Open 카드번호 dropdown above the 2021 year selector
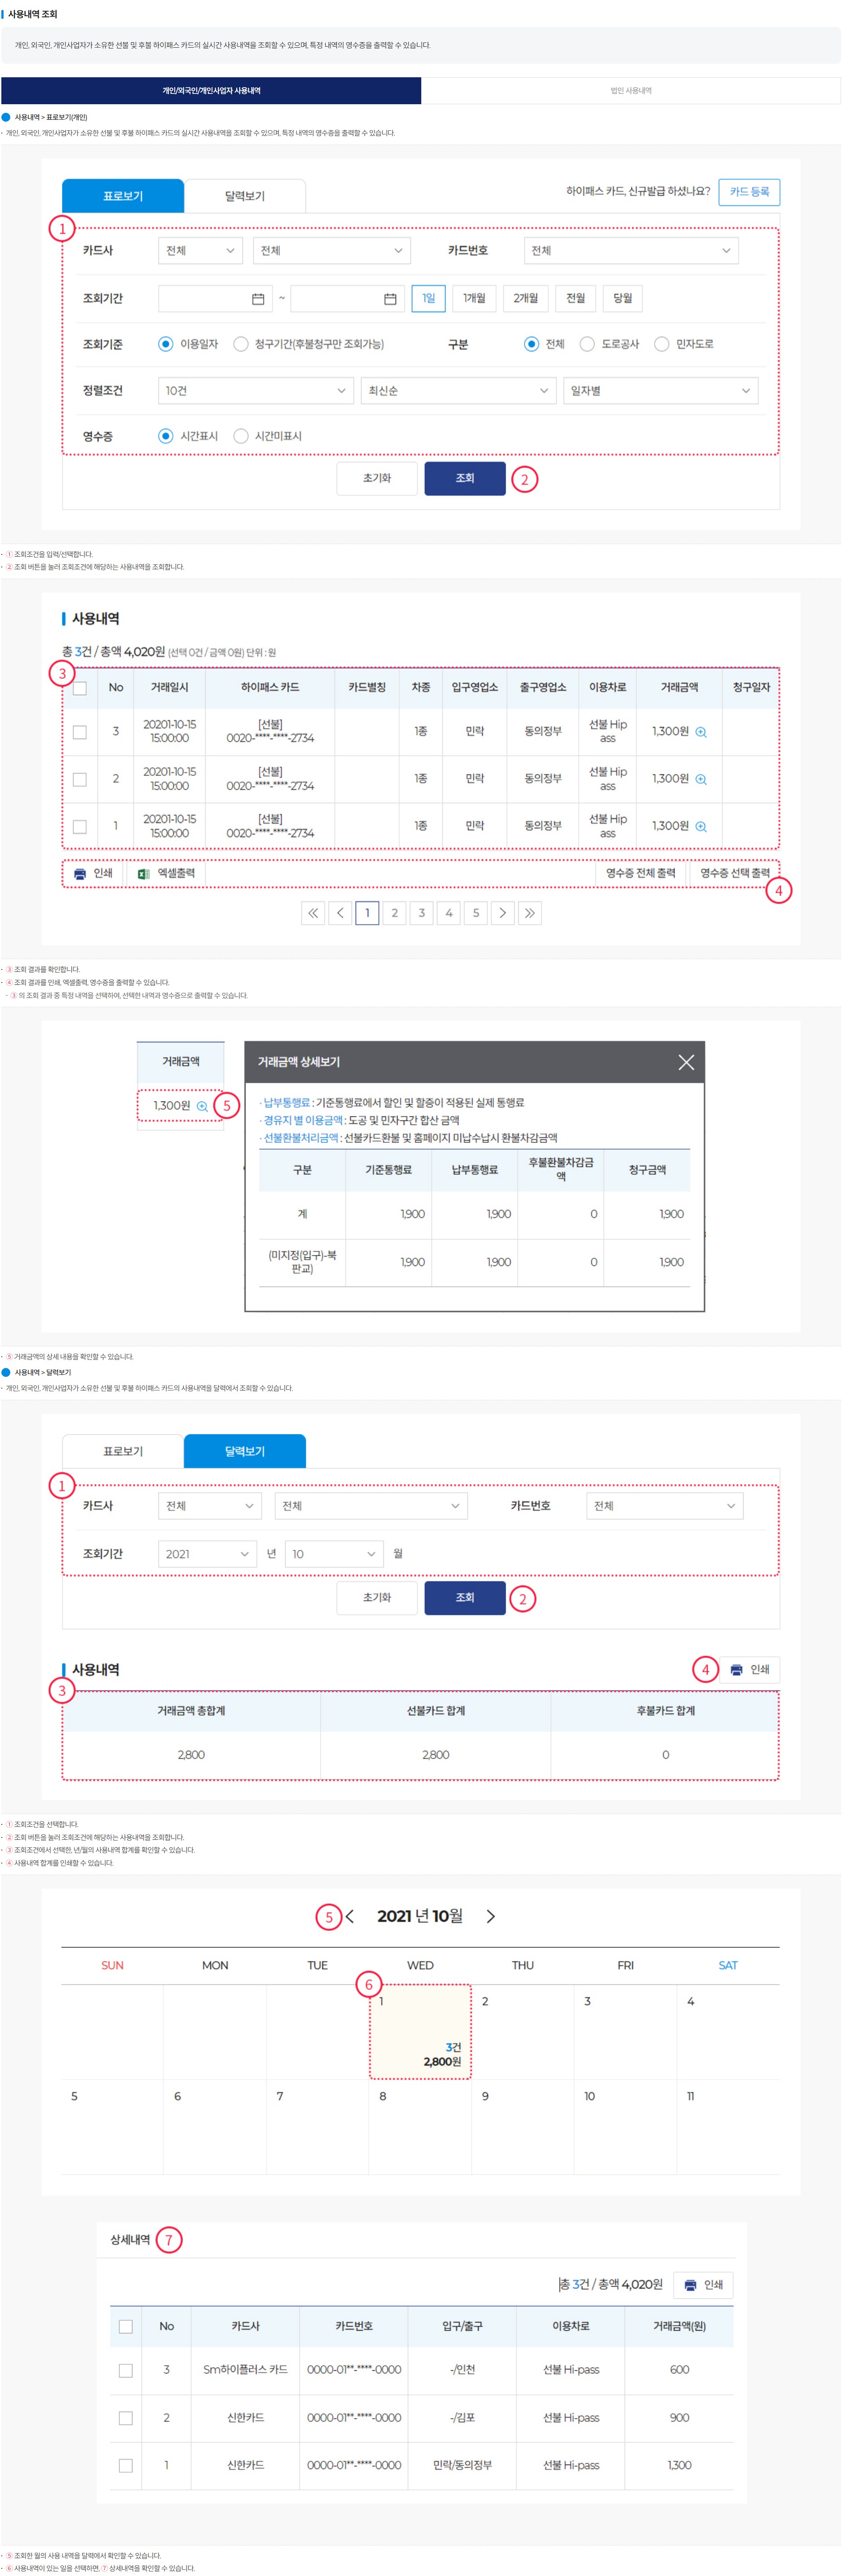The image size is (846, 2576). 664,1506
